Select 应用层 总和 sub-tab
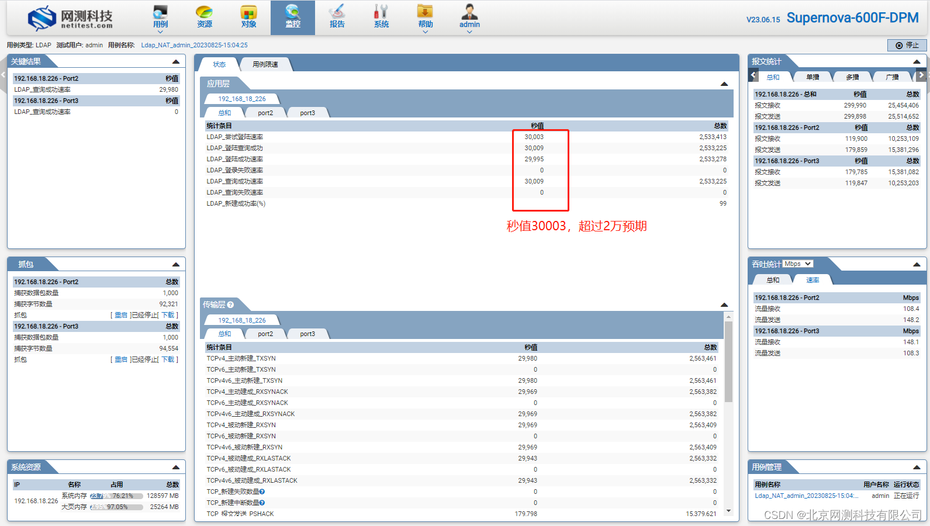Viewport: 930px width, 526px height. tap(224, 113)
